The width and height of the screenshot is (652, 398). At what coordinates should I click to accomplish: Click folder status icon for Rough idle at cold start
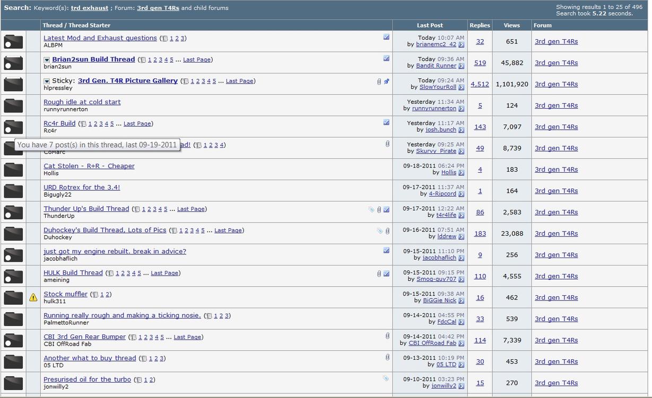point(13,105)
